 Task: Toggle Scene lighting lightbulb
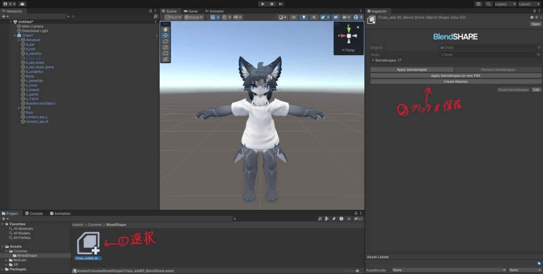pos(304,17)
